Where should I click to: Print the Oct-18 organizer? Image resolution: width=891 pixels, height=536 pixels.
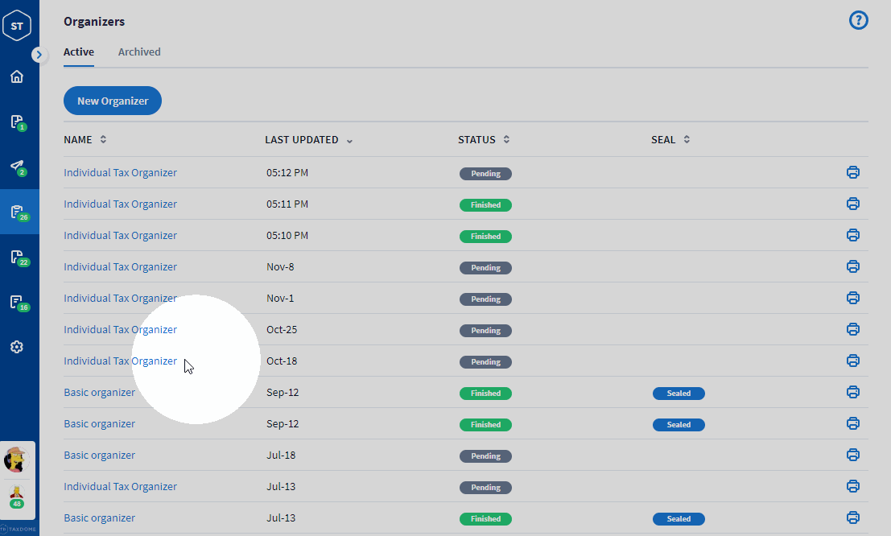pos(853,361)
